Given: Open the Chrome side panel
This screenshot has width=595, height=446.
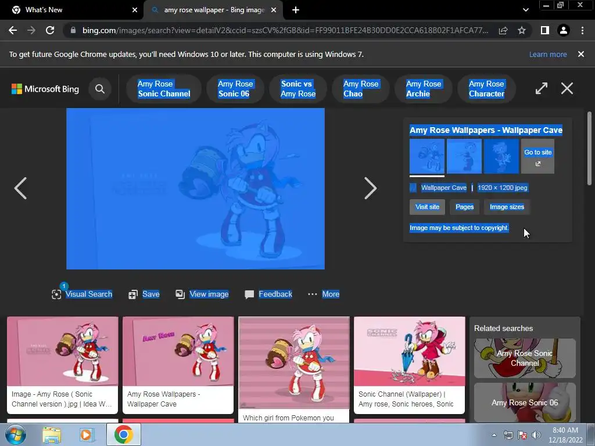Looking at the screenshot, I should [x=545, y=30].
